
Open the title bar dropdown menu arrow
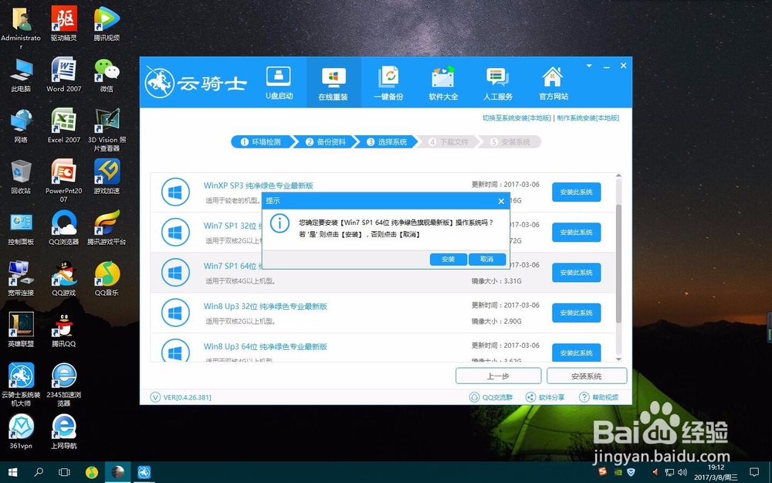pos(589,66)
